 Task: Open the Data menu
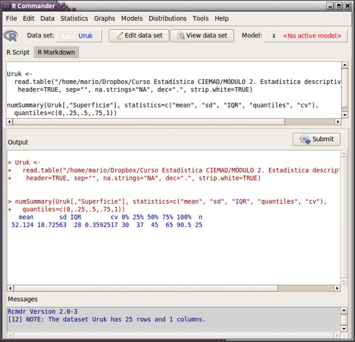[47, 18]
